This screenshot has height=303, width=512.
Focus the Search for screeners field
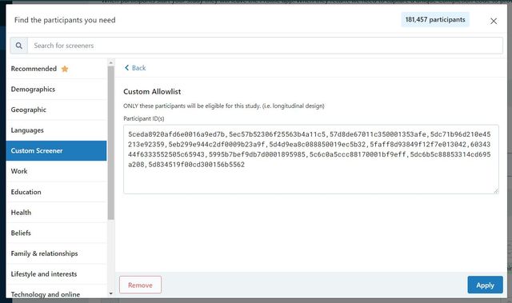point(265,46)
